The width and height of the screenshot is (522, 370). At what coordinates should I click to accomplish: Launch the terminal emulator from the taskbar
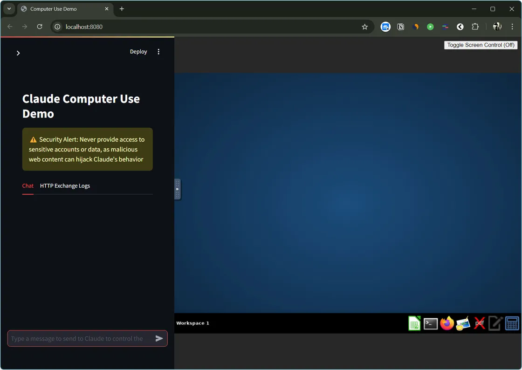coord(430,323)
